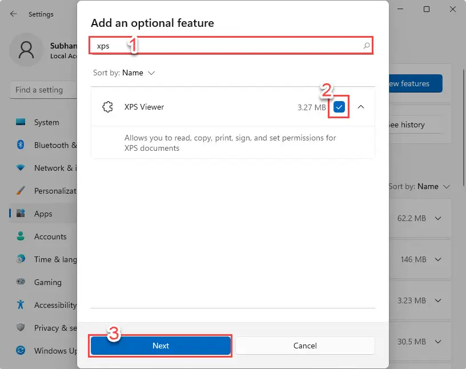Viewport: 466px width, 369px height.
Task: Click the optional feature search field containing xps
Action: [231, 46]
